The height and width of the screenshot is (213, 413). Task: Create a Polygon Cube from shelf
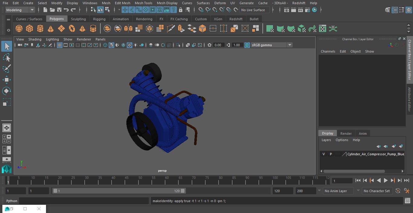pyautogui.click(x=30, y=29)
